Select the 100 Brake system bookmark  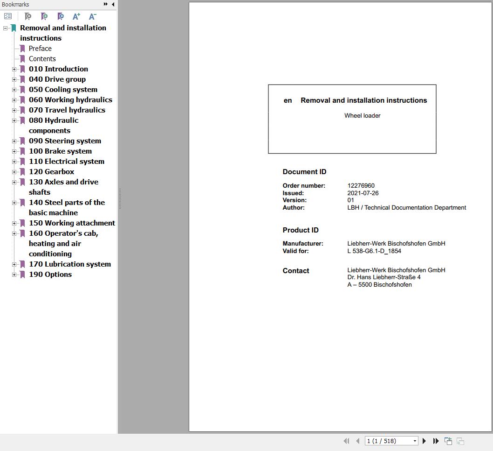61,151
